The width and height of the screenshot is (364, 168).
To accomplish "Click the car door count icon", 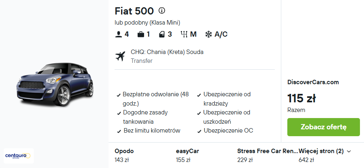I will click(161, 35).
